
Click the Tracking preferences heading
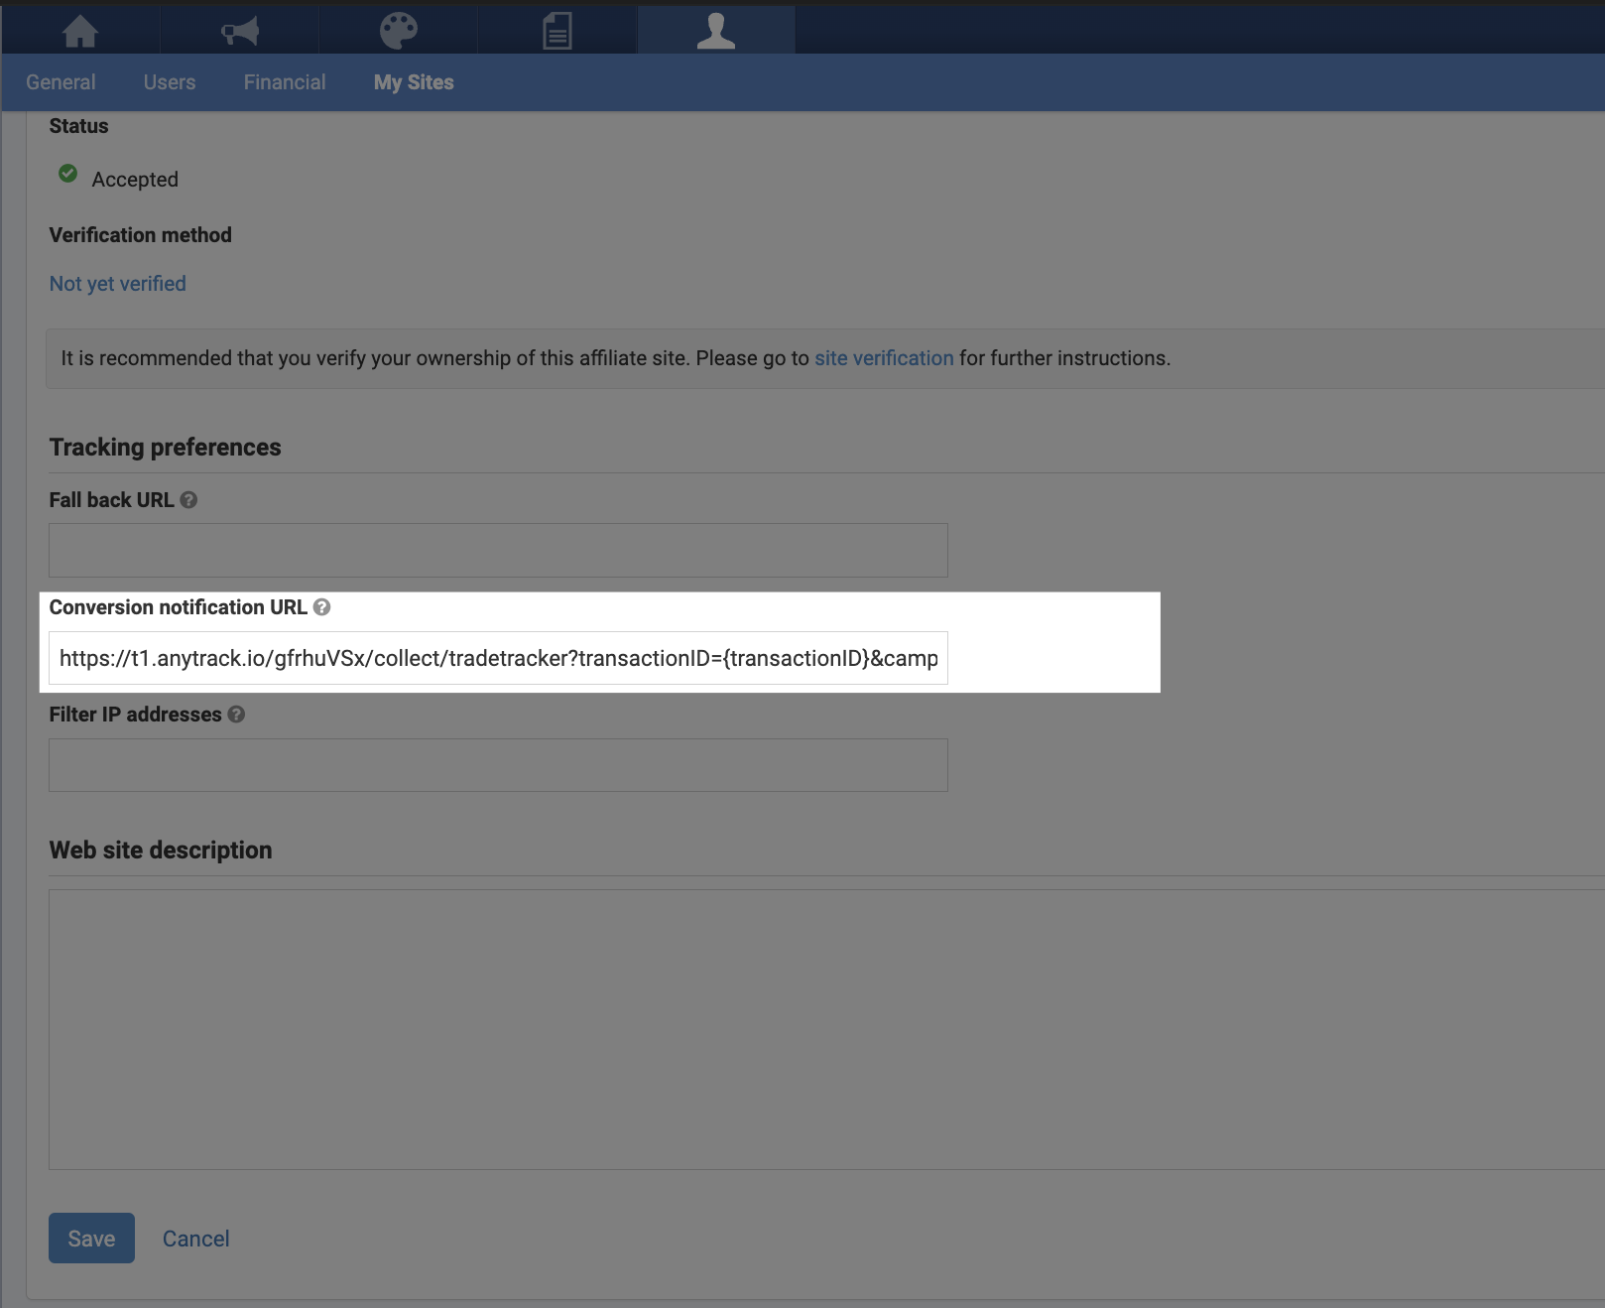tap(166, 448)
